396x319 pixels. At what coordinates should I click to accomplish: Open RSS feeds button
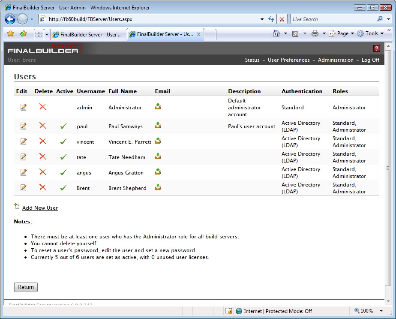(295, 33)
